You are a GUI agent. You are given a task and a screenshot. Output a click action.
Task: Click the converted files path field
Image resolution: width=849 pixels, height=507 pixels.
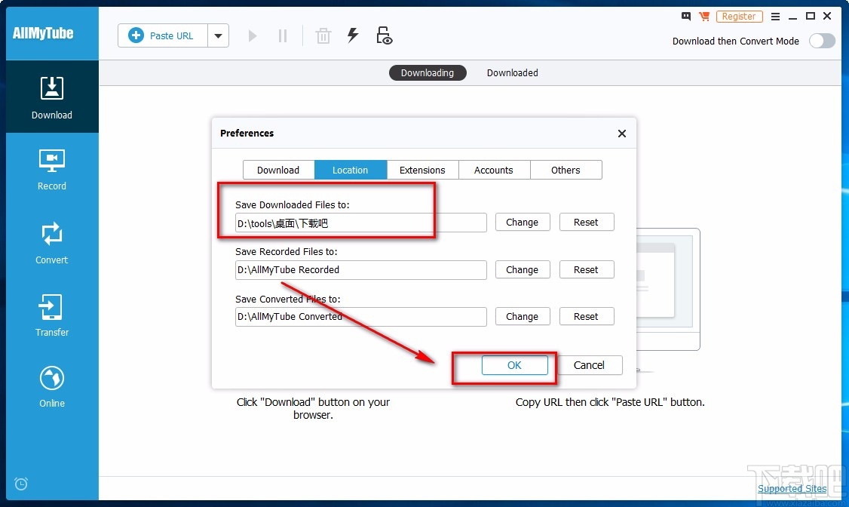pos(360,317)
